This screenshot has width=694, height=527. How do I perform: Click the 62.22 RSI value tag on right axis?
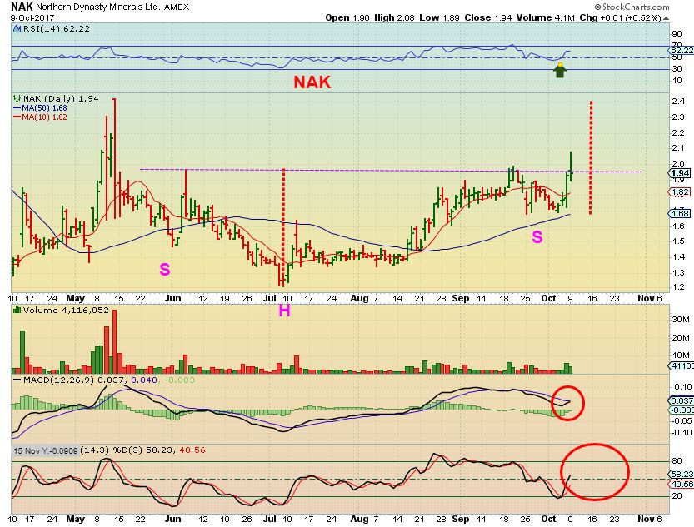click(682, 51)
